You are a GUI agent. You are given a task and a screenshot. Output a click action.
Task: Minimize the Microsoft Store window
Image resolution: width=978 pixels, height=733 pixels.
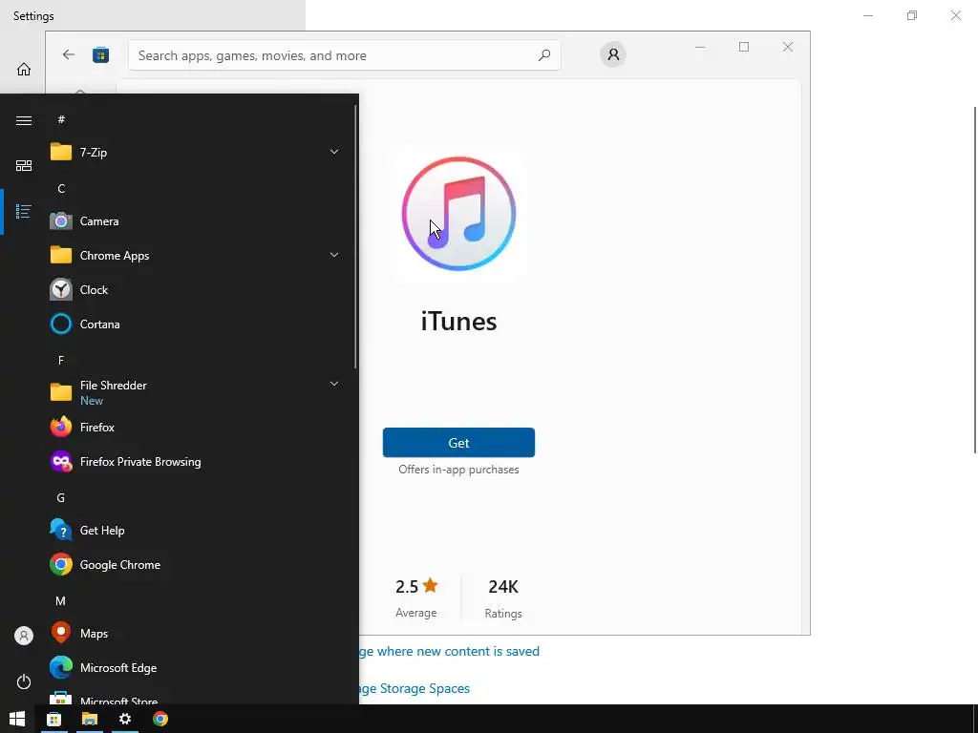[700, 47]
